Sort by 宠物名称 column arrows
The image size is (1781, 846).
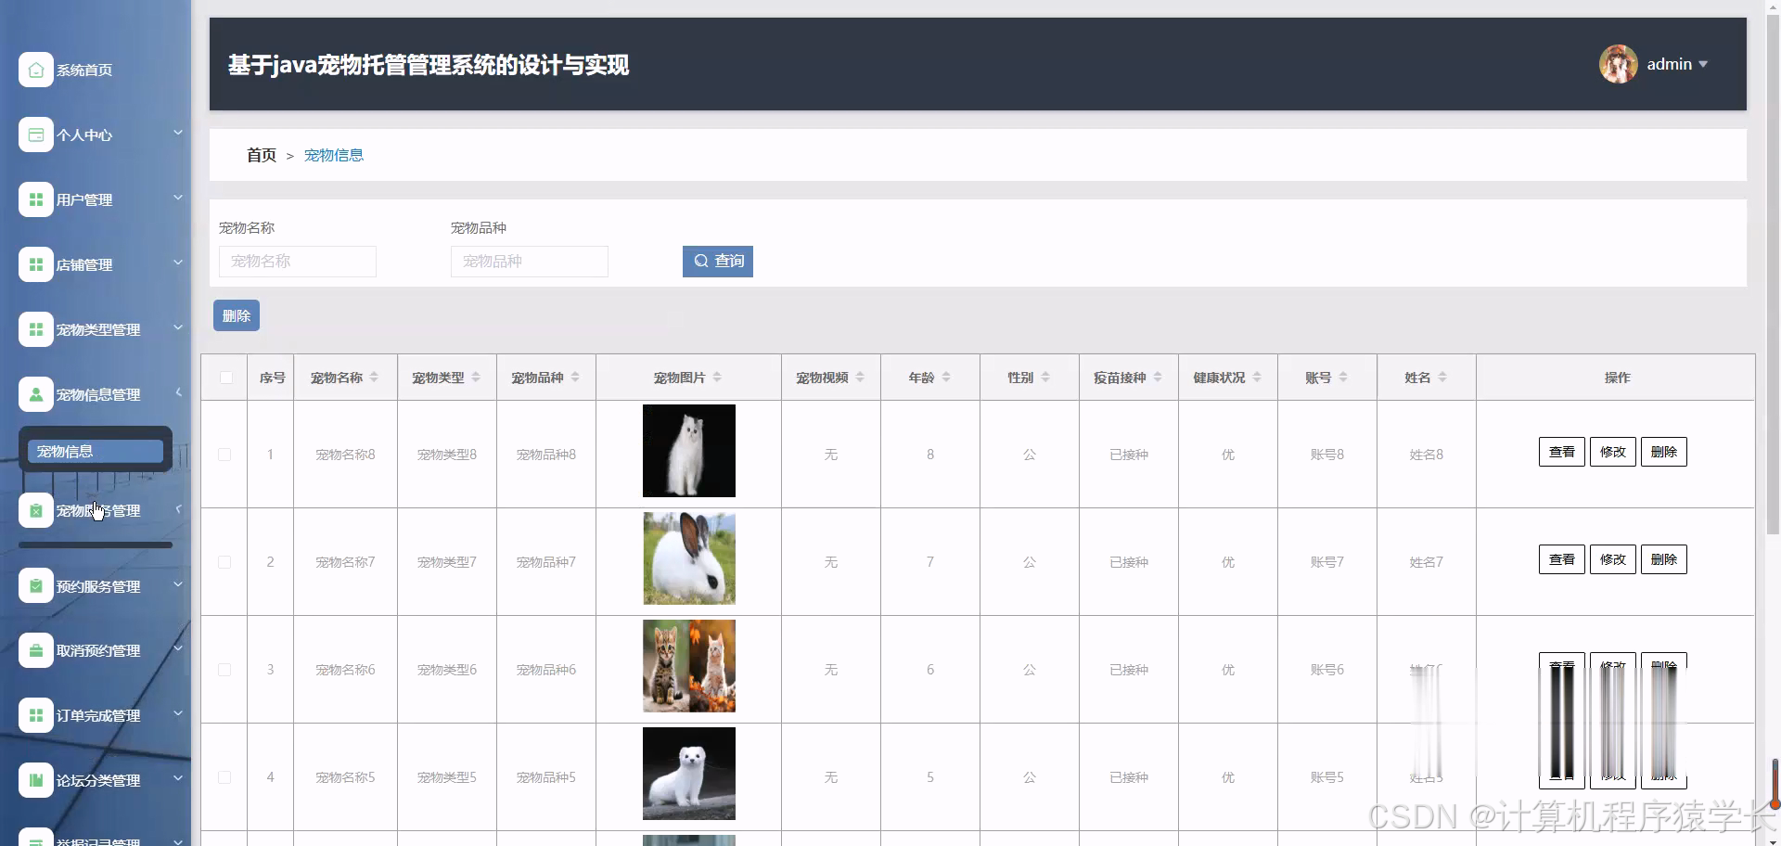374,378
